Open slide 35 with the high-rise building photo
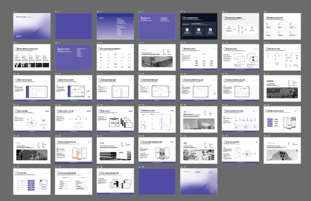The image size is (311, 201). click(x=282, y=150)
